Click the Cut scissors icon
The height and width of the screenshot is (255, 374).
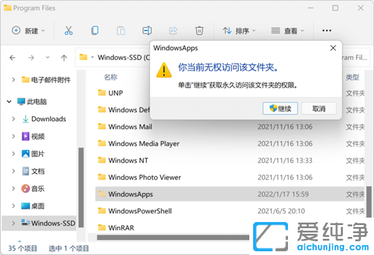pos(69,31)
